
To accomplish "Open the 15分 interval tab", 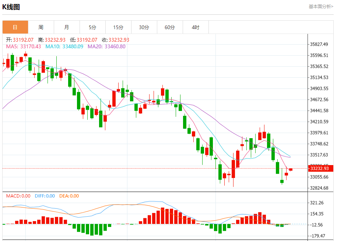I will pyautogui.click(x=119, y=27).
